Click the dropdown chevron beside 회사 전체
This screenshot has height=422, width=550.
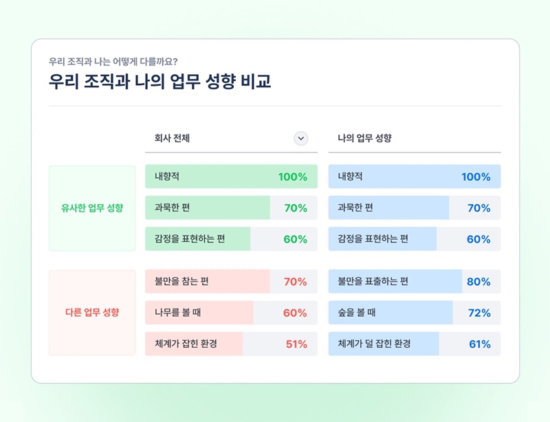[300, 138]
